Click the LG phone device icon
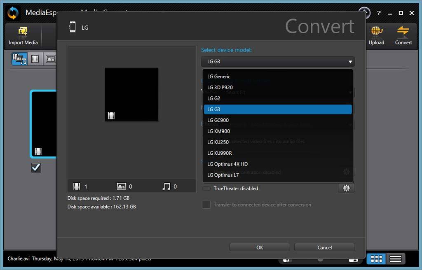Viewport: 422px width, 270px height. click(73, 27)
